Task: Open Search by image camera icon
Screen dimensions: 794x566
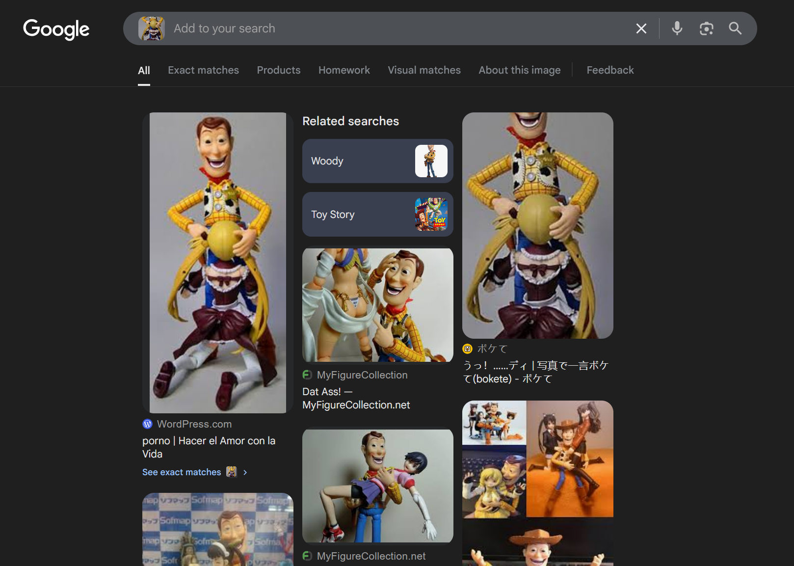Action: click(706, 28)
